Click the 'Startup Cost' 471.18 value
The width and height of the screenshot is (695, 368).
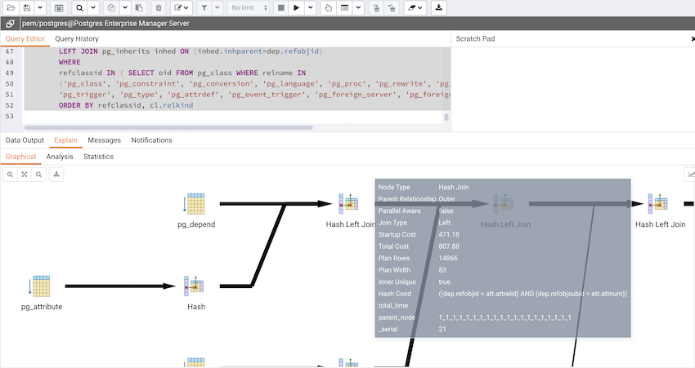coord(449,234)
